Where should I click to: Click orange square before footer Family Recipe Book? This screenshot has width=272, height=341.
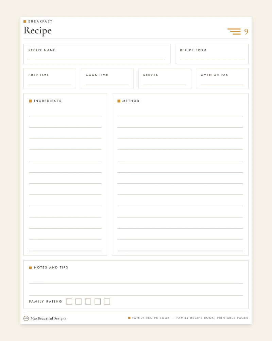129,318
